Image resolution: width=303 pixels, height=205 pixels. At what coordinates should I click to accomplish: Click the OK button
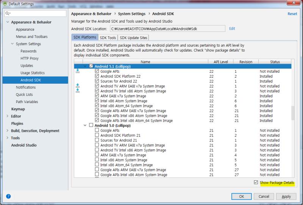(241, 196)
